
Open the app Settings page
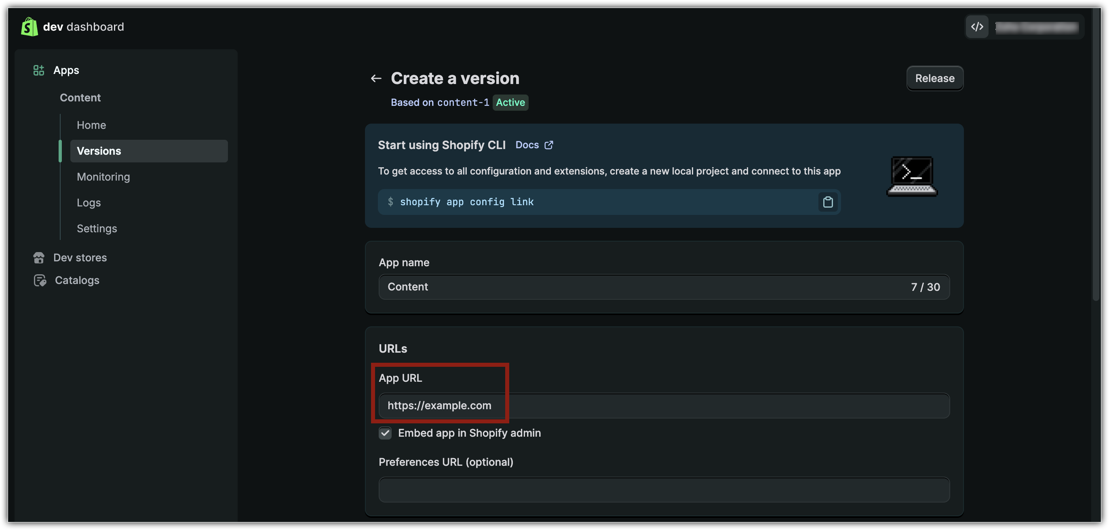pyautogui.click(x=97, y=228)
